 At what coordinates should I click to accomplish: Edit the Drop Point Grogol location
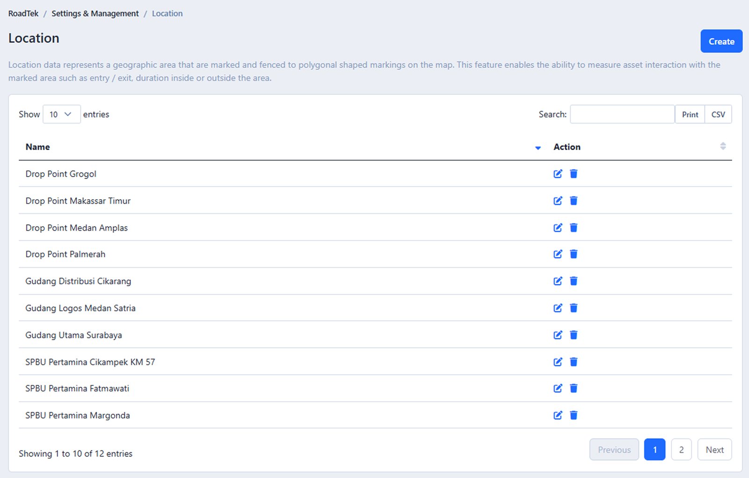(x=558, y=174)
